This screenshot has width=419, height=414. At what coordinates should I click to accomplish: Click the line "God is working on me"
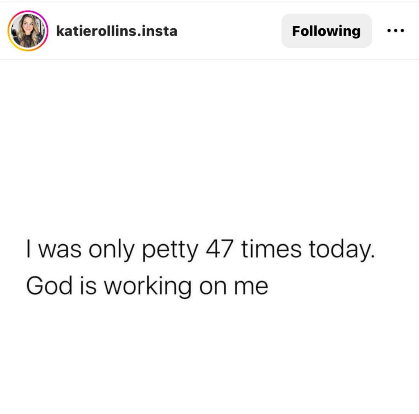[147, 286]
